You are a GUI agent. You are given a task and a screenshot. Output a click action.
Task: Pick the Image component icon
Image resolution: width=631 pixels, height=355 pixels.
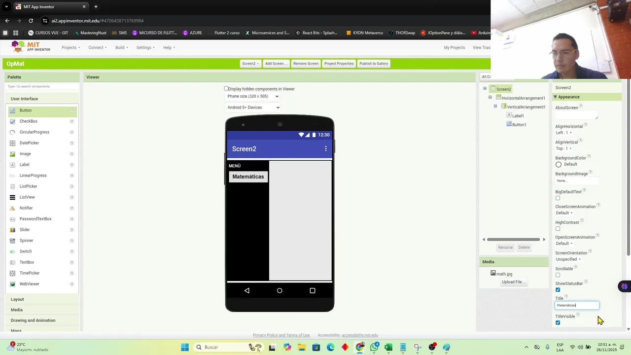click(x=13, y=154)
